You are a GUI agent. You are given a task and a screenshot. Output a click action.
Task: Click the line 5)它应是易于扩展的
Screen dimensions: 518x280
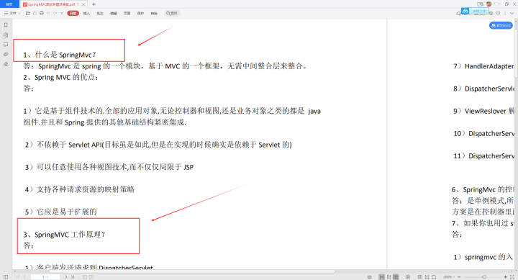click(x=60, y=212)
